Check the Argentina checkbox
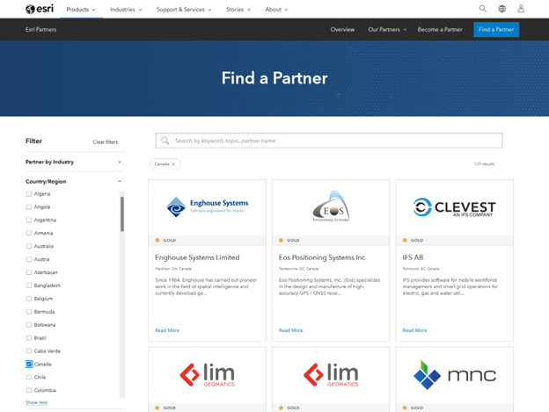 pyautogui.click(x=29, y=220)
